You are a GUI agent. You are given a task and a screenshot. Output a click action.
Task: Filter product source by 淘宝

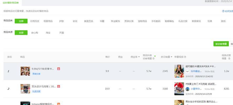point(48,33)
